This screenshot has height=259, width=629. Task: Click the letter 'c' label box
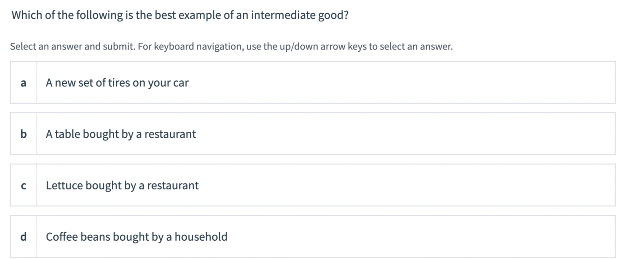click(24, 185)
